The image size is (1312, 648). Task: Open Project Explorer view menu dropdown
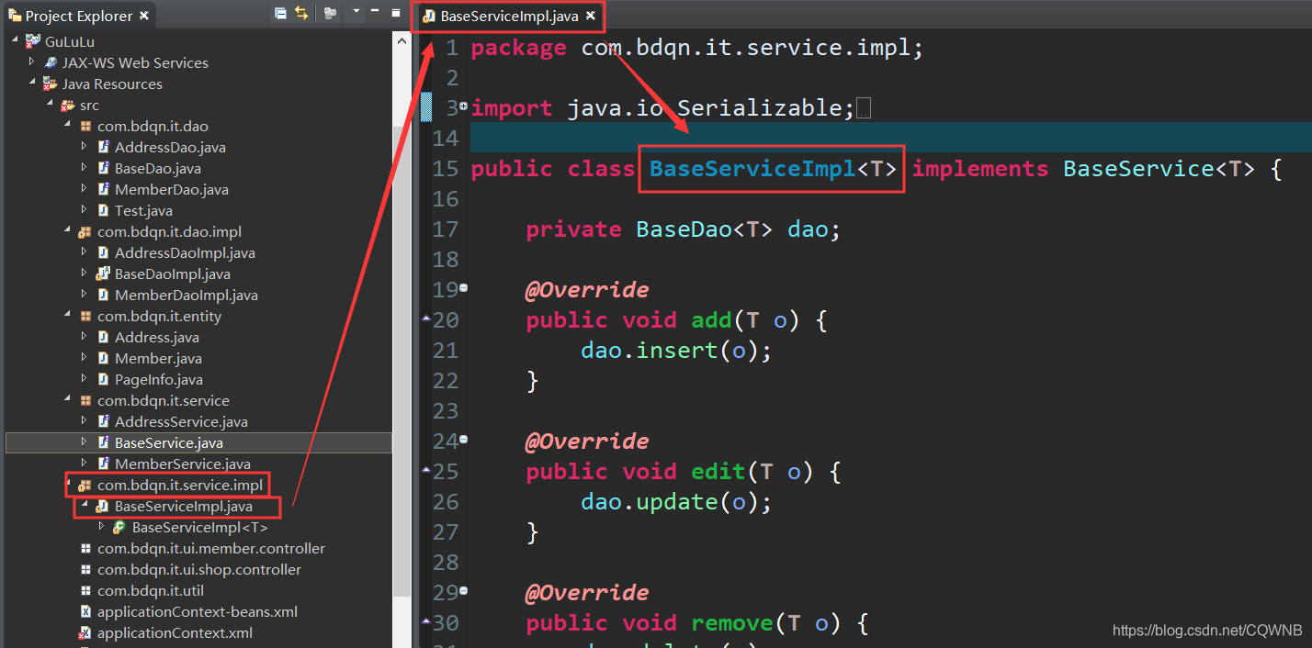355,13
